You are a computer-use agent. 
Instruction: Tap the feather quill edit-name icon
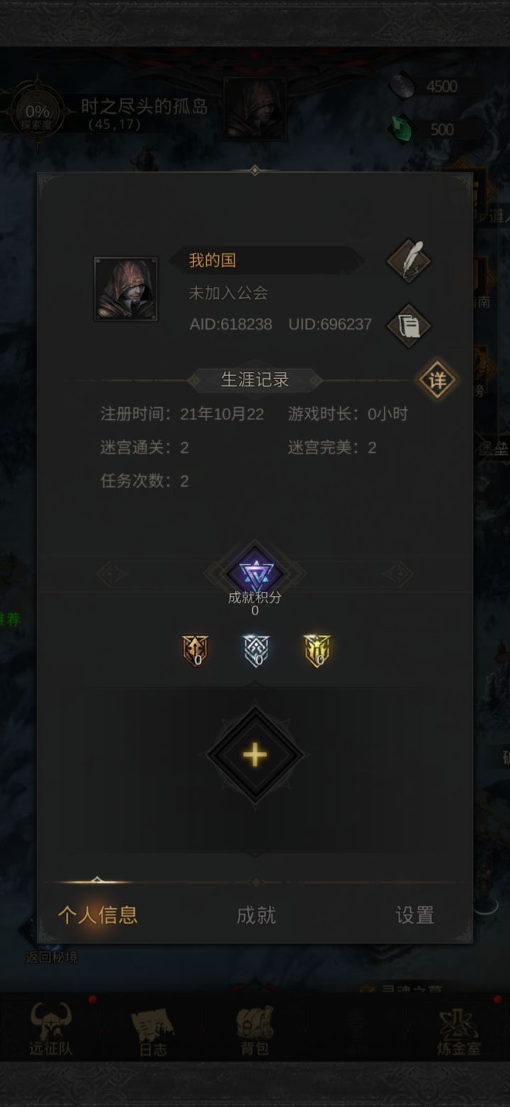[x=409, y=260]
